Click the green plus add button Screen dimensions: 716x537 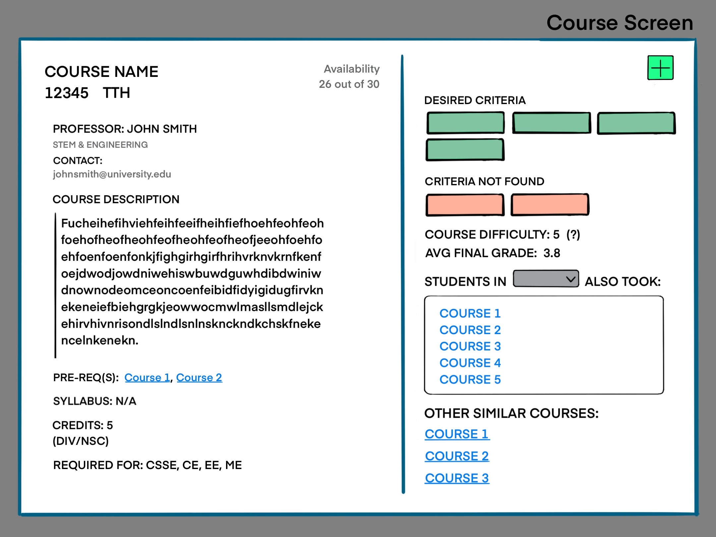[660, 68]
